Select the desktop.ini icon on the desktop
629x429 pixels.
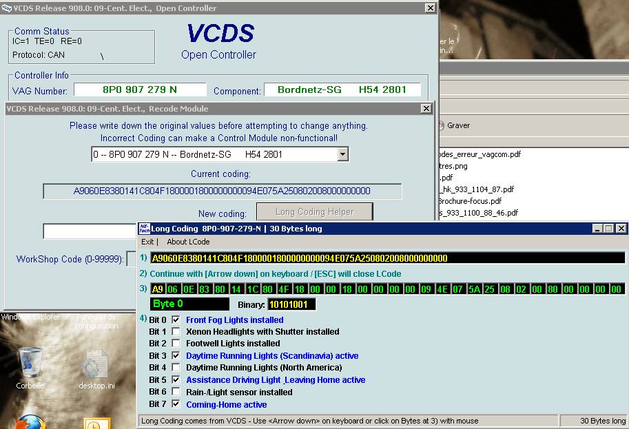tap(97, 364)
